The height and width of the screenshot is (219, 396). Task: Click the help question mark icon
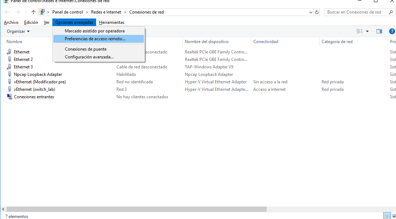click(392, 31)
